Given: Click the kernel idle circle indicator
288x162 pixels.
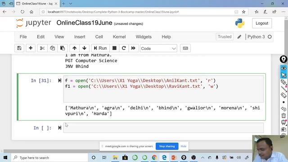Looking at the screenshot, I should point(270,37).
